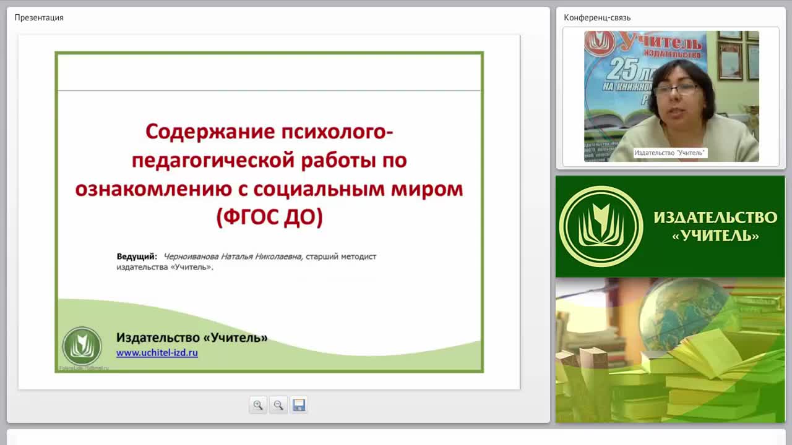Viewport: 792px width, 445px height.
Task: Click the round publisher logo in the green banner
Action: click(x=601, y=226)
